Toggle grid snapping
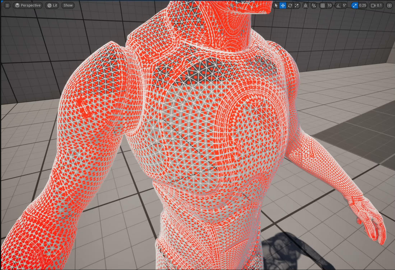This screenshot has height=270, width=395. pyautogui.click(x=323, y=5)
